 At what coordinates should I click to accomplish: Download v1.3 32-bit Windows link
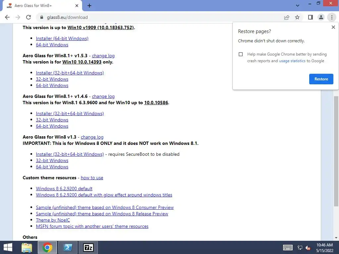(52, 160)
